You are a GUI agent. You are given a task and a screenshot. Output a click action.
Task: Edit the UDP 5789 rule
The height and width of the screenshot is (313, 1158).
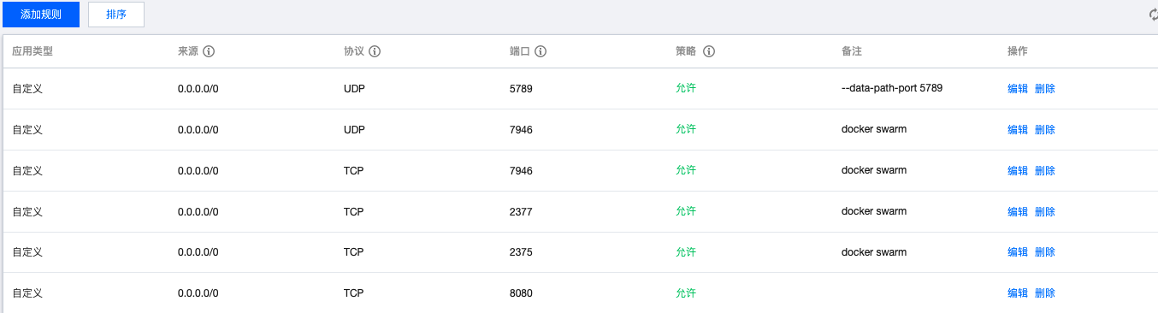(1018, 88)
